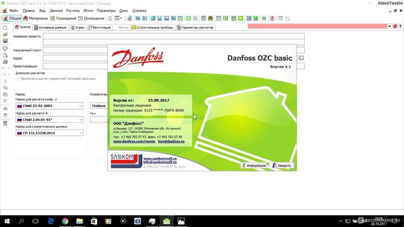Viewport: 404px width, 227px height.
Task: Switch to the Этажи tab
Action: (77, 27)
